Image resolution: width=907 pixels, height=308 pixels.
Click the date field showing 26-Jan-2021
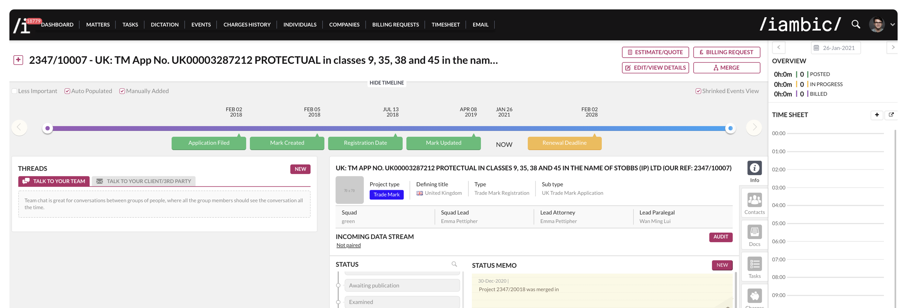tap(836, 48)
